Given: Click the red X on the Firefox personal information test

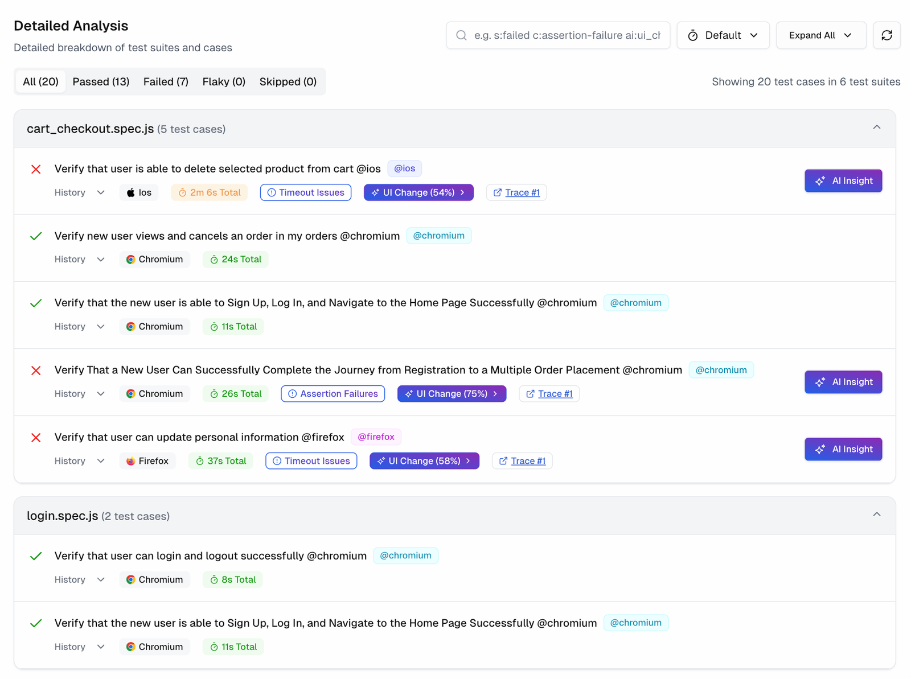Looking at the screenshot, I should coord(35,437).
